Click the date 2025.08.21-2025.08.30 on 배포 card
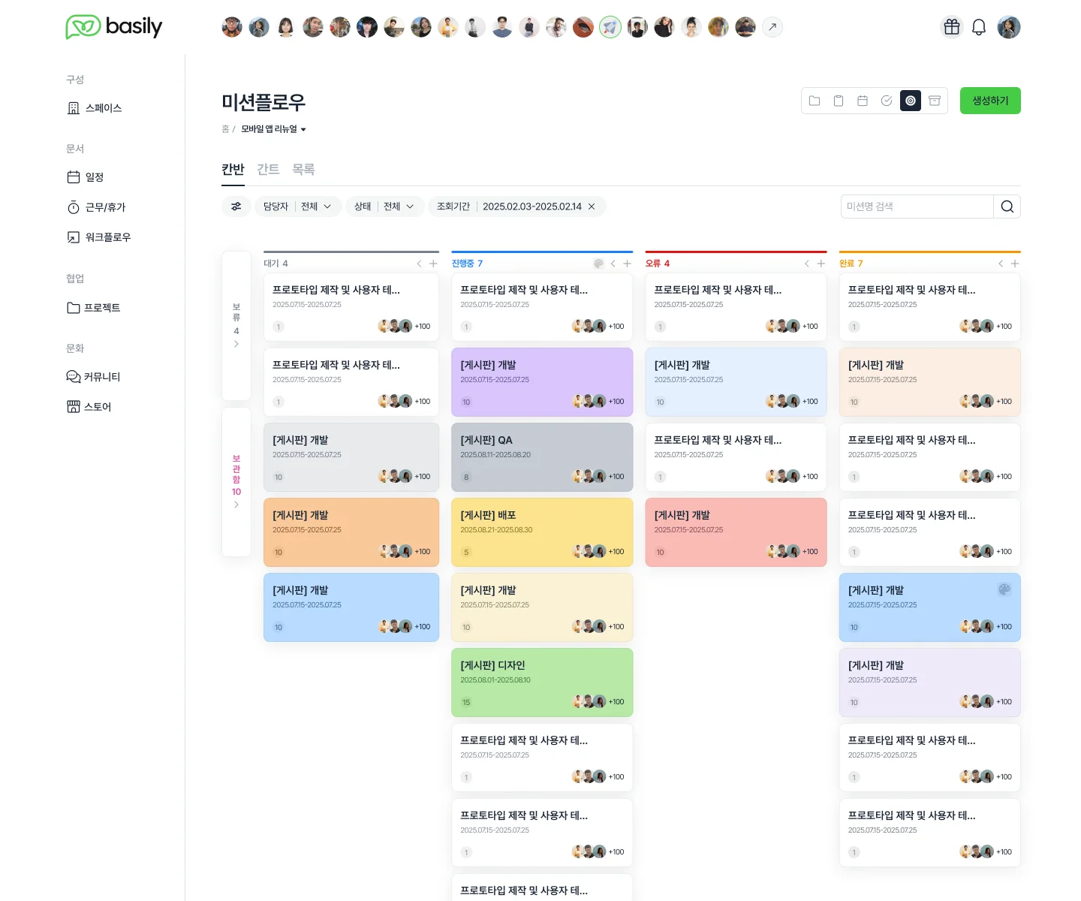The image size is (1081, 901). click(496, 530)
